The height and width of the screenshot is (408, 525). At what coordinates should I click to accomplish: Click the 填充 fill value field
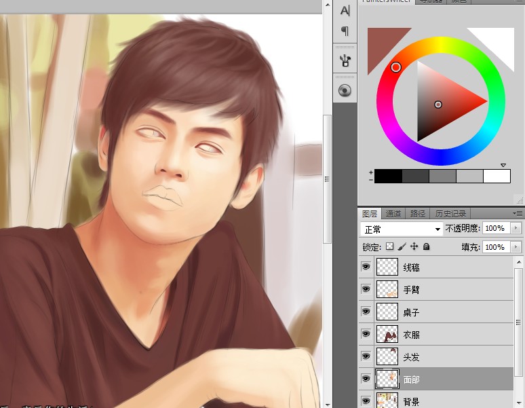[x=496, y=247]
